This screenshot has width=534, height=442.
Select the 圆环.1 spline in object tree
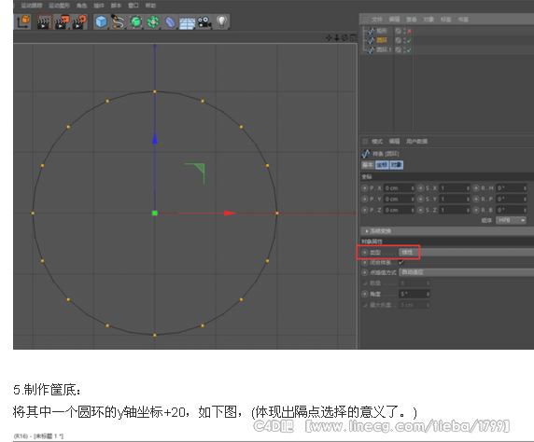point(384,50)
